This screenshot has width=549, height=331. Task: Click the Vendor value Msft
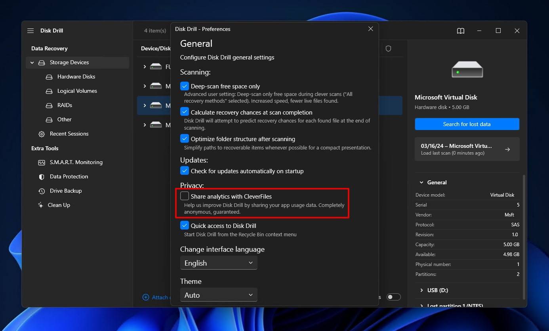click(509, 215)
